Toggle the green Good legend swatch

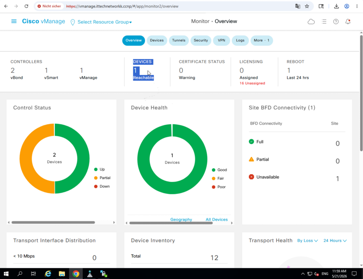[214, 170]
